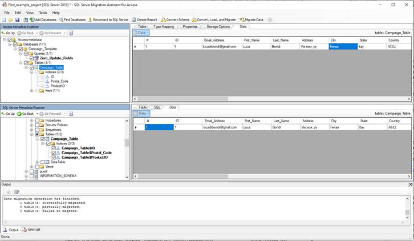Click Convert Schema toolbar button
The width and height of the screenshot is (414, 241).
(x=175, y=20)
